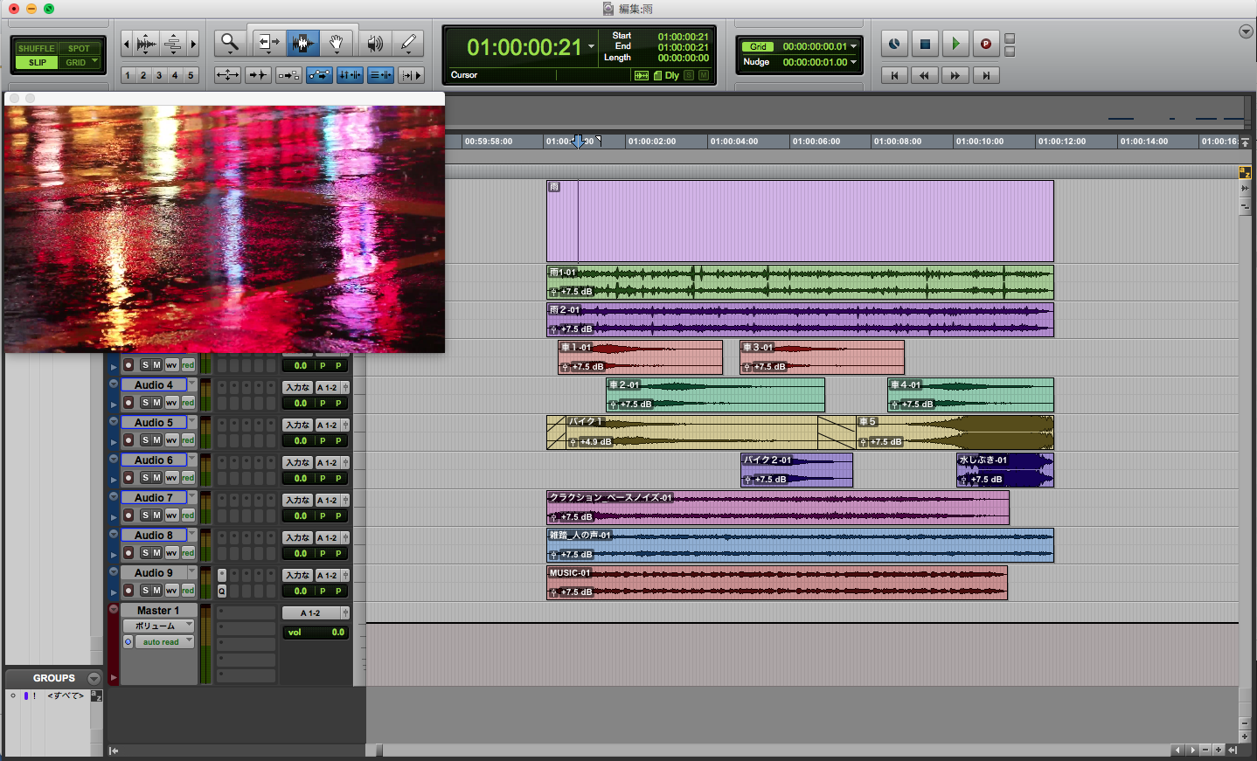1257x761 pixels.
Task: Select the Zoomer tool magnifier
Action: [x=230, y=43]
